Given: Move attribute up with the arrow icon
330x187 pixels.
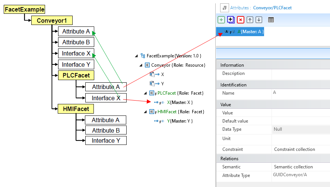Looking at the screenshot, I should 250,20.
